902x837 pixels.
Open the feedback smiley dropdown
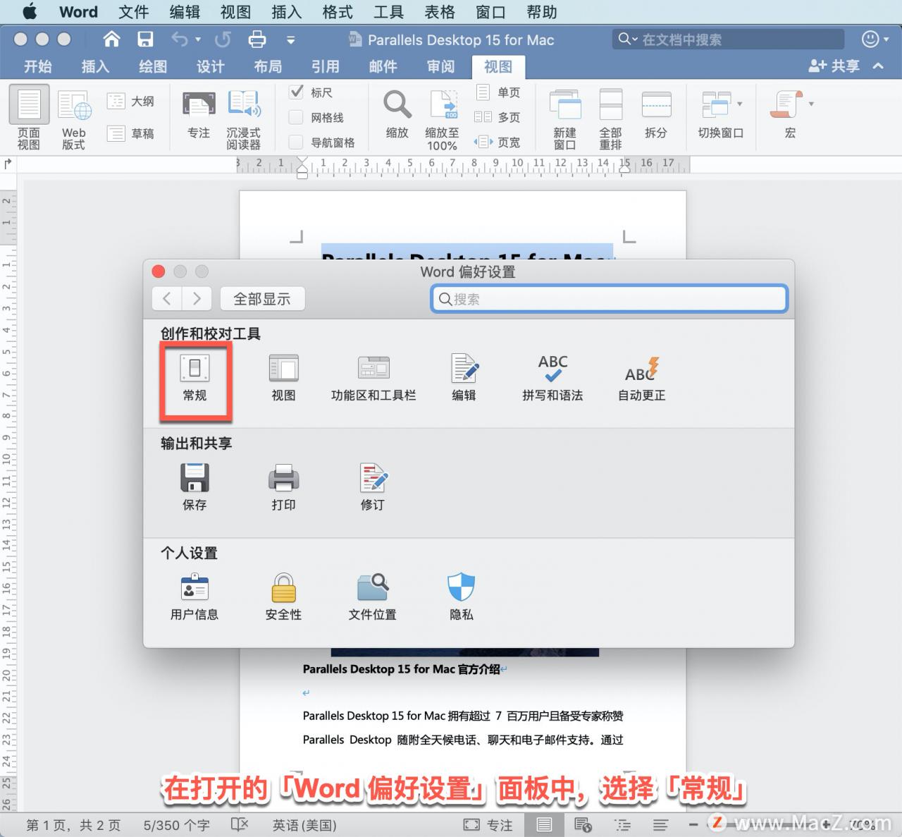coord(875,39)
